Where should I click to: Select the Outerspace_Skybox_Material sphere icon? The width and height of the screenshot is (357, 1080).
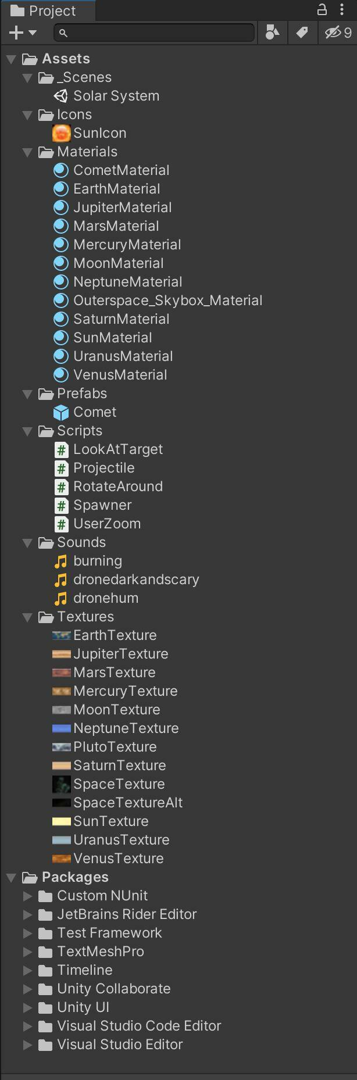(x=61, y=301)
